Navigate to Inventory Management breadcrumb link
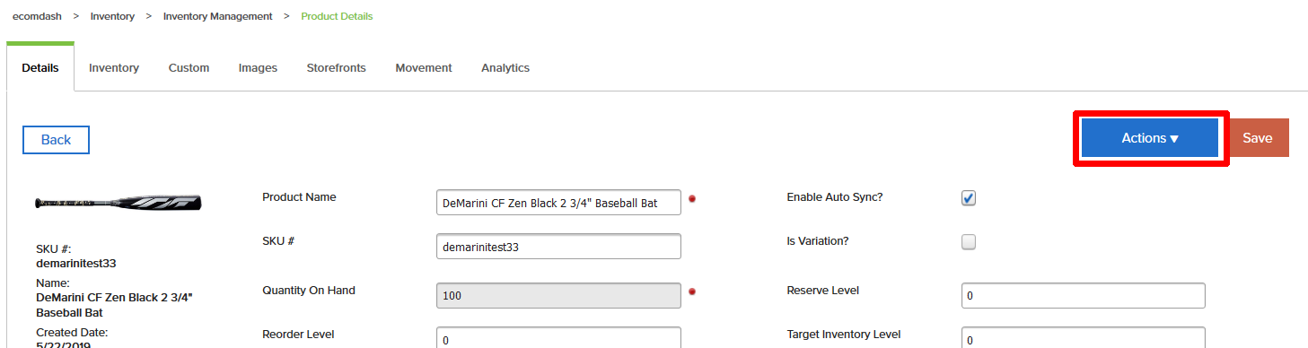This screenshot has height=348, width=1308. pos(218,16)
